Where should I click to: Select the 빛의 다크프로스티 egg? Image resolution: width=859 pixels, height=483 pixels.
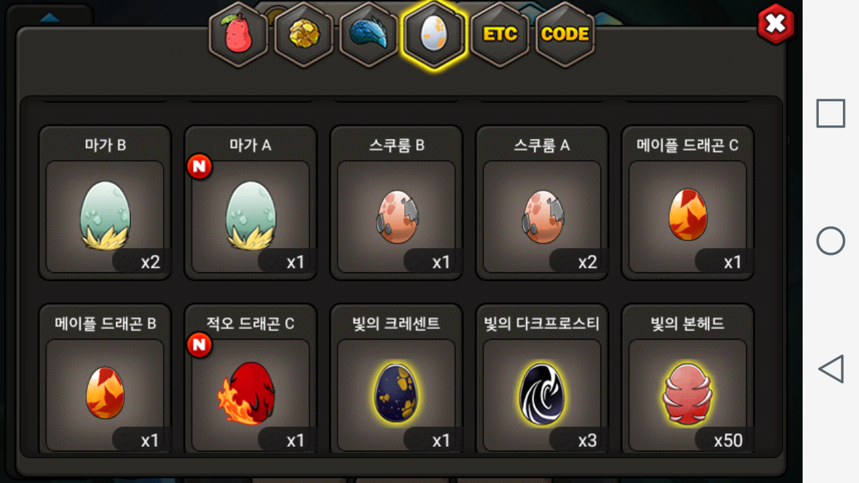542,380
